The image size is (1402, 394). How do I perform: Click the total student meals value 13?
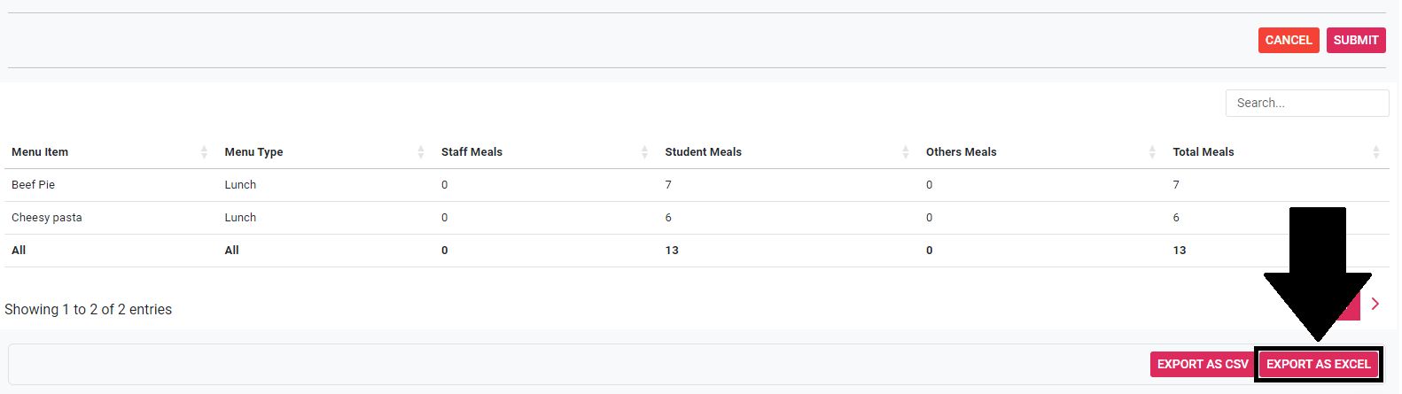[x=672, y=251]
